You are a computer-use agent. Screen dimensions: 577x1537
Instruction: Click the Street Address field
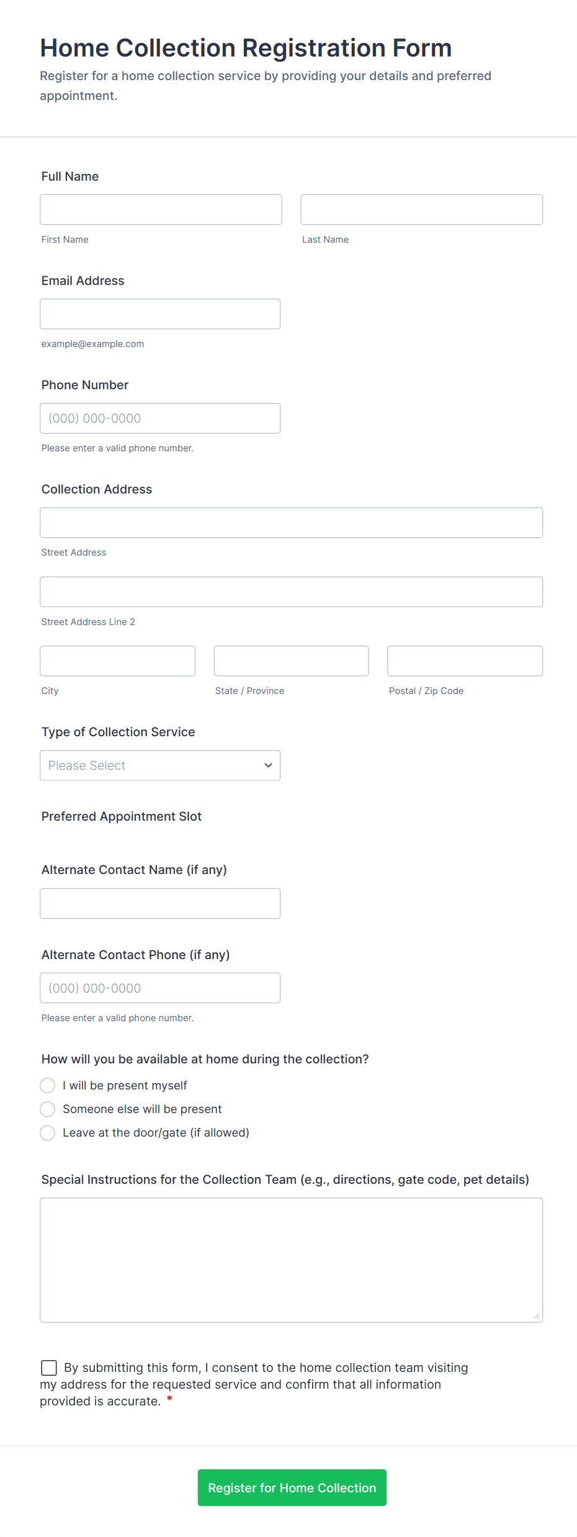coord(291,523)
